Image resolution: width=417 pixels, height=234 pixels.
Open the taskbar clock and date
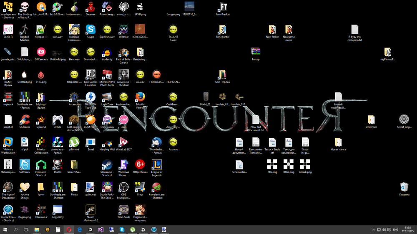pos(407,229)
